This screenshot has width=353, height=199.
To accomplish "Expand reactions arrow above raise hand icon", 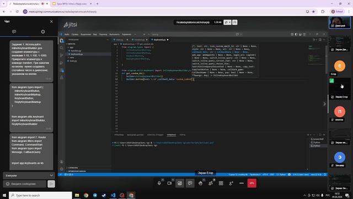I will click(204, 180).
